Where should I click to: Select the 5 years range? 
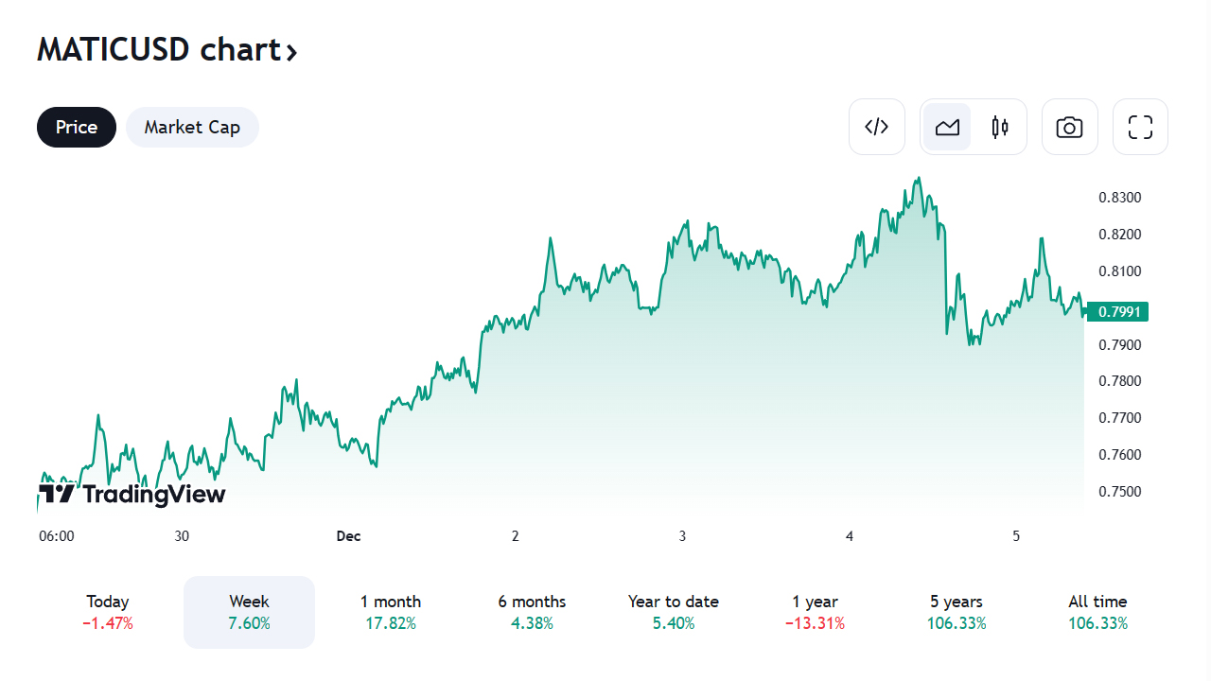956,612
